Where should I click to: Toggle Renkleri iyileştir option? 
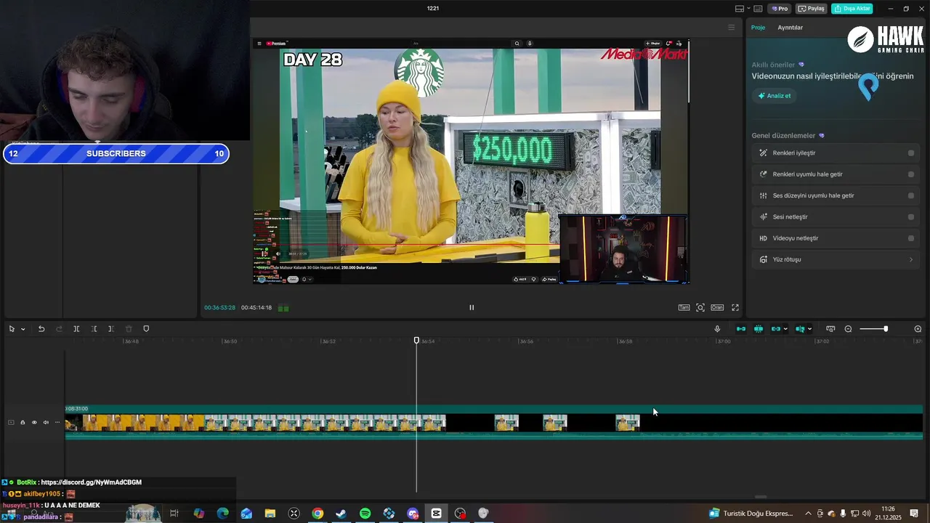tap(911, 153)
